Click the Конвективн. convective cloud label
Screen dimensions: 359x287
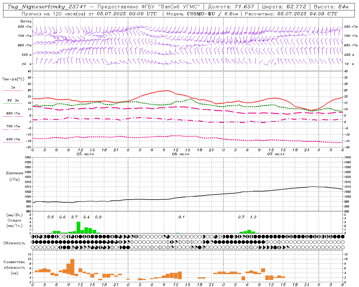point(14,262)
